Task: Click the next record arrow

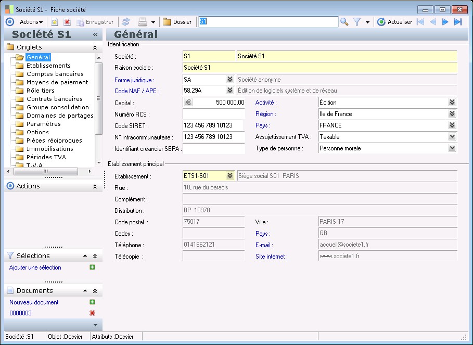Action: (445, 22)
